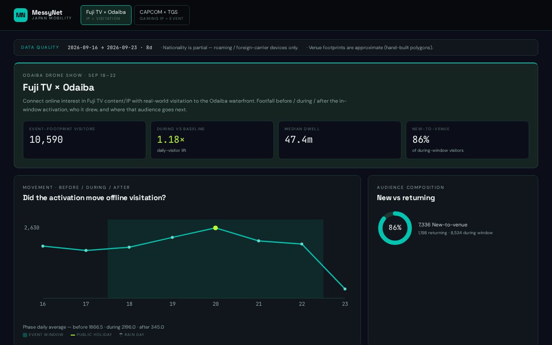Image resolution: width=552 pixels, height=345 pixels.
Task: Click the yellow Public Holiday legend dash
Action: 73,335
